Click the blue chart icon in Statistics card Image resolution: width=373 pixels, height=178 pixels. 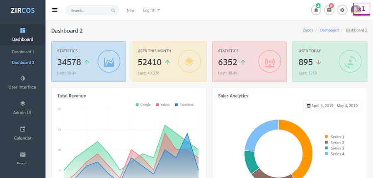[109, 61]
